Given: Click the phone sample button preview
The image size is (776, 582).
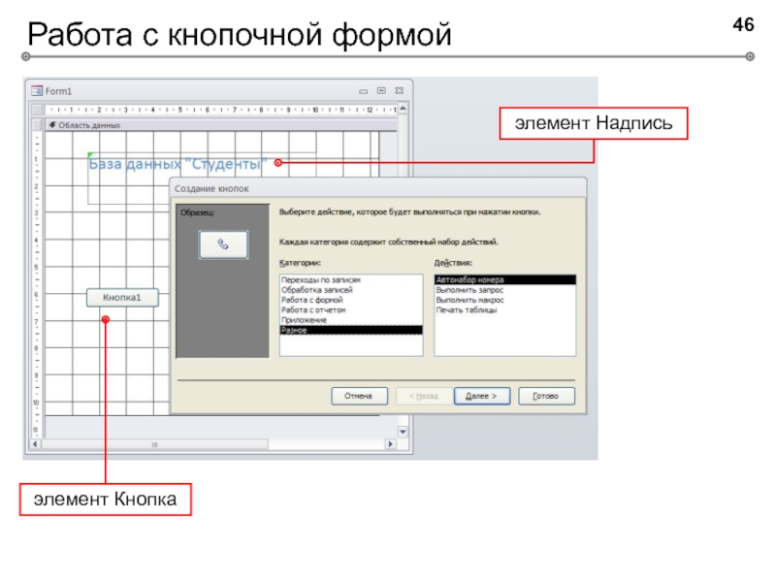Looking at the screenshot, I should [223, 244].
